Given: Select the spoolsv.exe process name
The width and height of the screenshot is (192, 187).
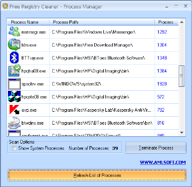Looking at the screenshot, I should tap(32, 84).
